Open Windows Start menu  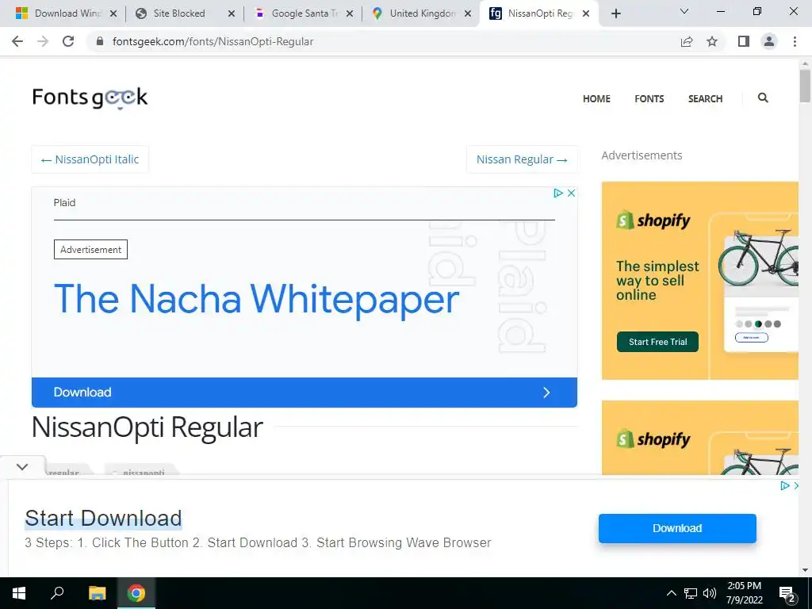coord(19,593)
